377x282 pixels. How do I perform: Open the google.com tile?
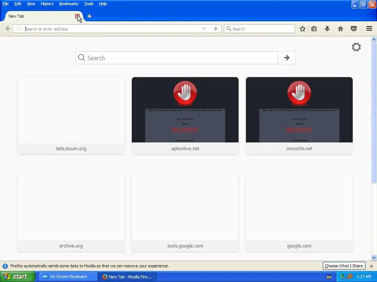(299, 213)
